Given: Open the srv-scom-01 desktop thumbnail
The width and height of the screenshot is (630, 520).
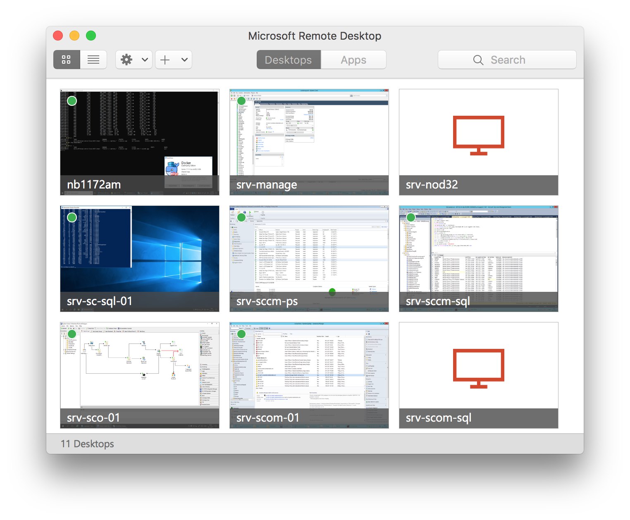Looking at the screenshot, I should click(x=309, y=375).
